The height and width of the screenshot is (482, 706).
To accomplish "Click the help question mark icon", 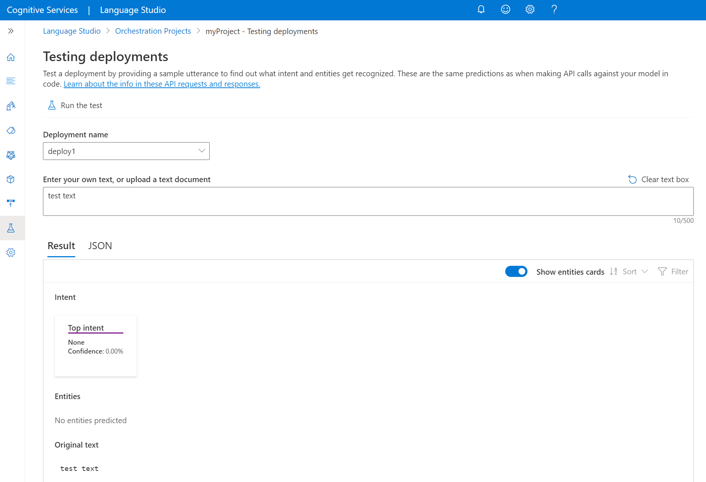I will point(554,10).
